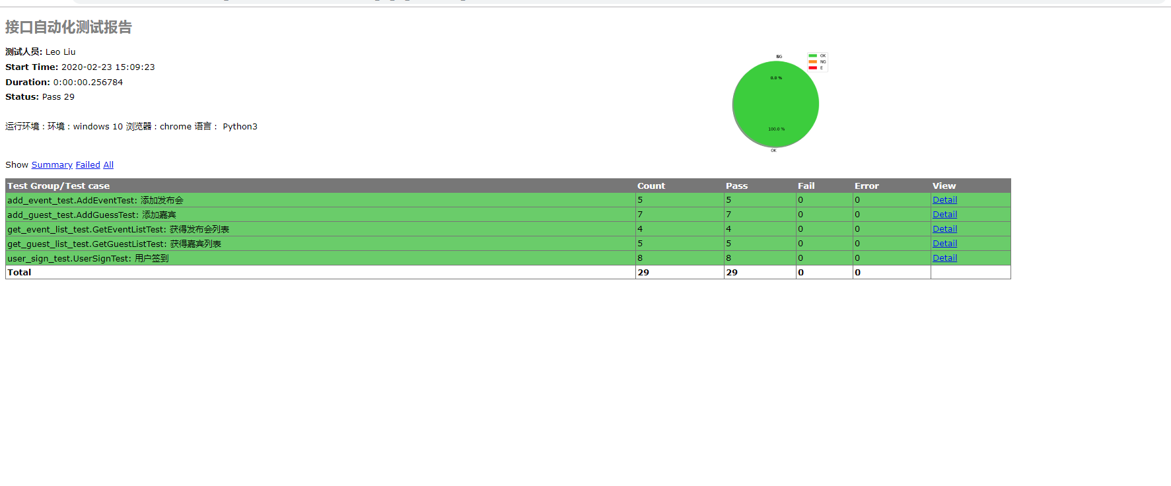Open Detail for add_guest_test.AddGuessTest row
The image size is (1171, 486).
click(944, 215)
